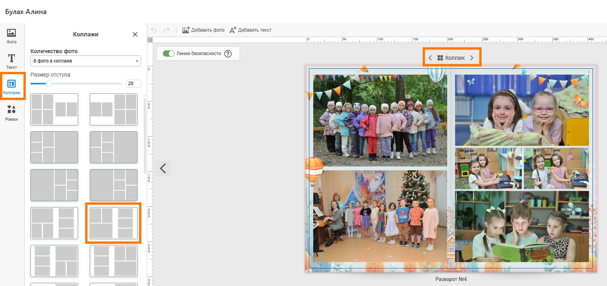The height and width of the screenshot is (286, 607).
Task: Click Добавить текст in toolbar
Action: pyautogui.click(x=250, y=30)
